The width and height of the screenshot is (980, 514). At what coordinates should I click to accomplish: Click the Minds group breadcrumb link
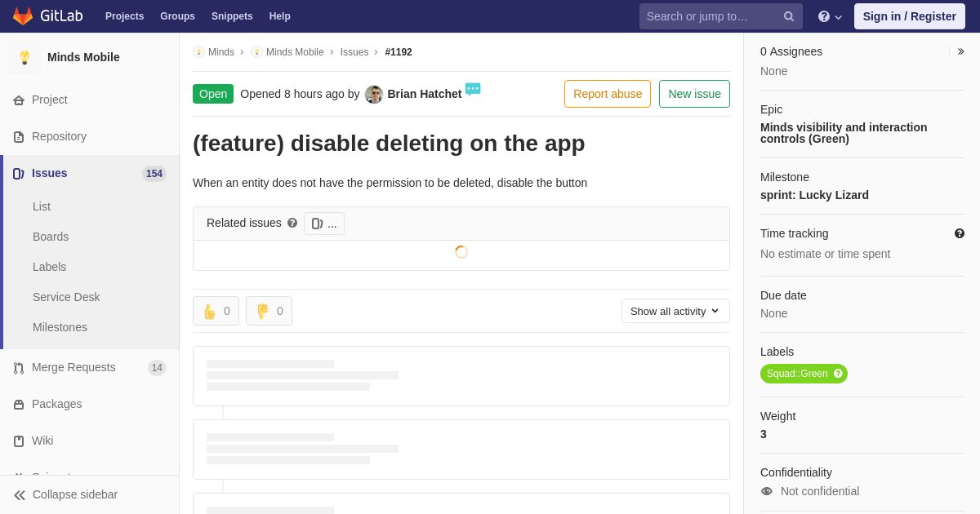pos(221,52)
